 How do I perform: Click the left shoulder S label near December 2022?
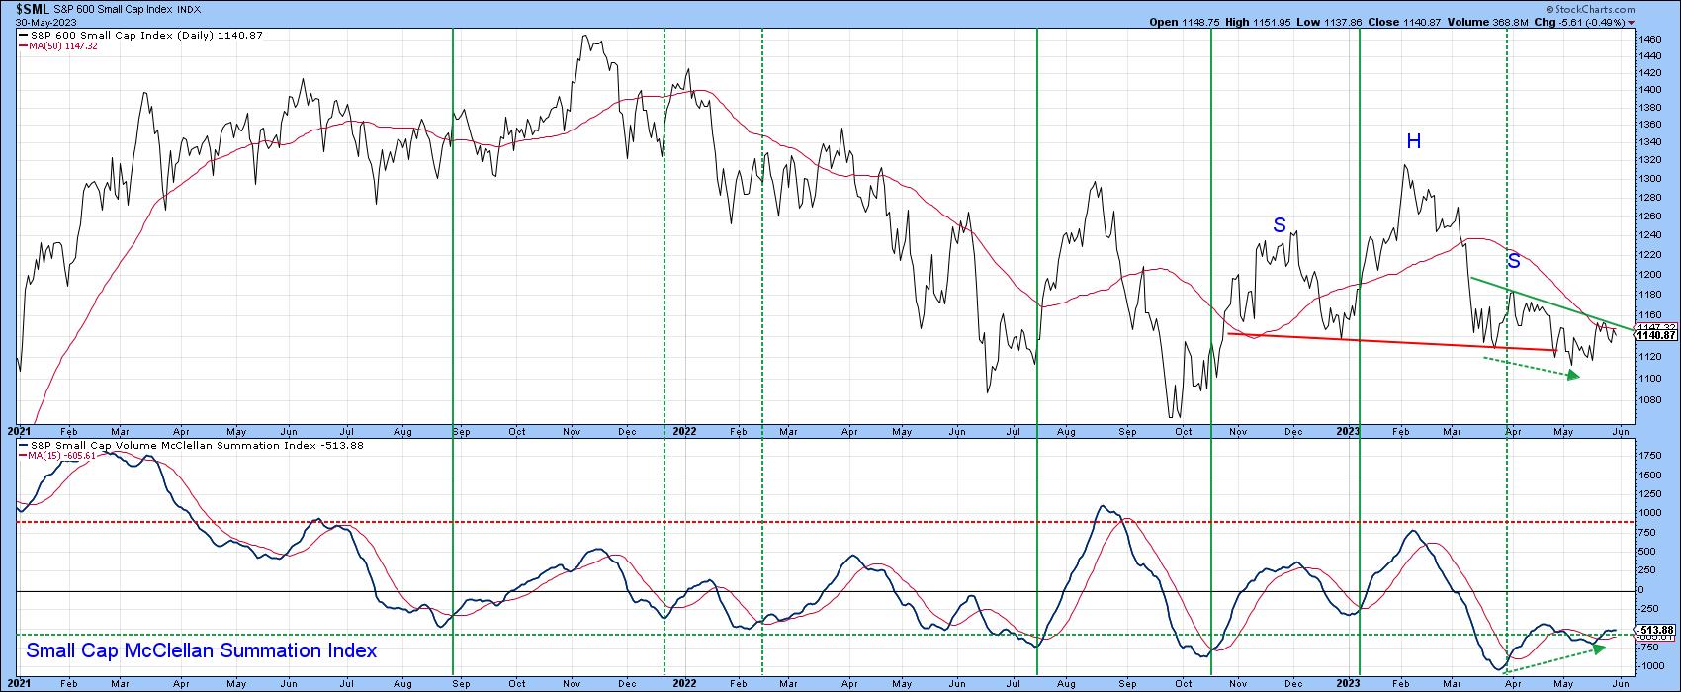pos(1280,225)
